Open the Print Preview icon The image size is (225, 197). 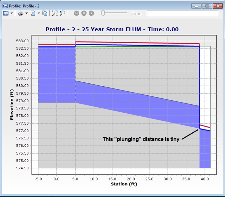tap(33, 13)
